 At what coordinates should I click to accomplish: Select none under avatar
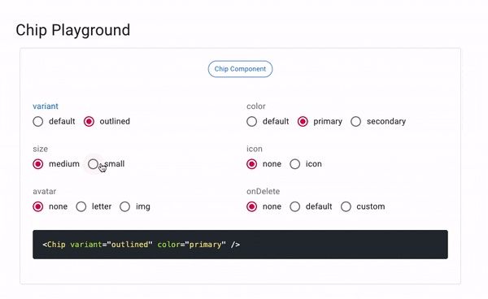(38, 206)
